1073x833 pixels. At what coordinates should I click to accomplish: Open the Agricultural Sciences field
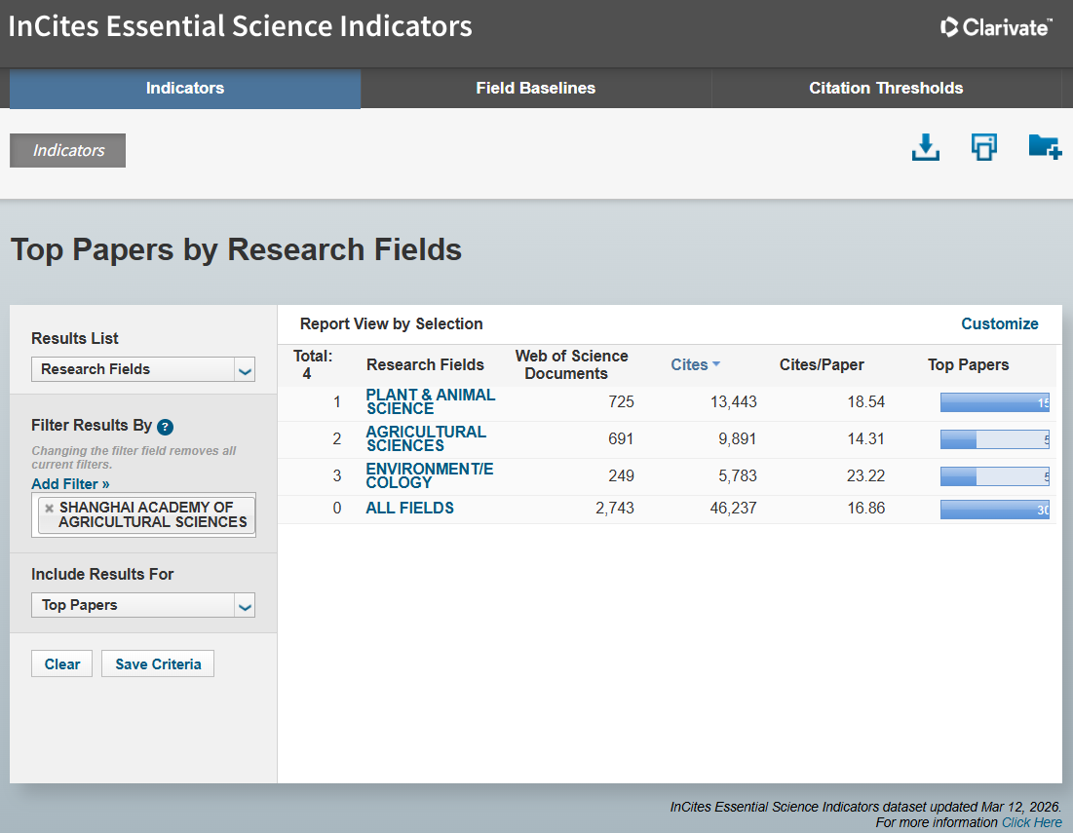coord(426,438)
